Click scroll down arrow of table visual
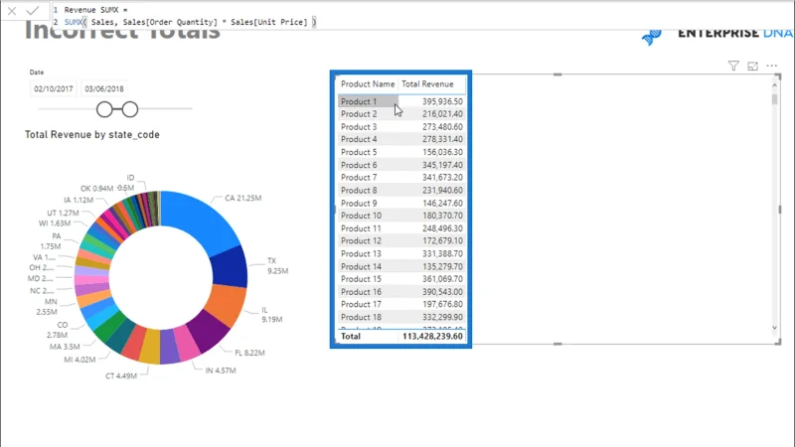Image resolution: width=795 pixels, height=447 pixels. click(774, 328)
